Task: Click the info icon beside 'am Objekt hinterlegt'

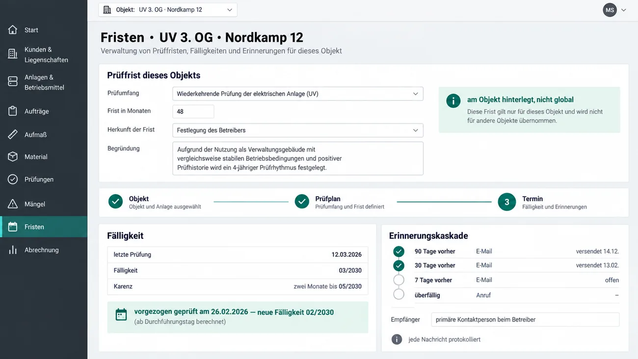Action: click(x=453, y=101)
